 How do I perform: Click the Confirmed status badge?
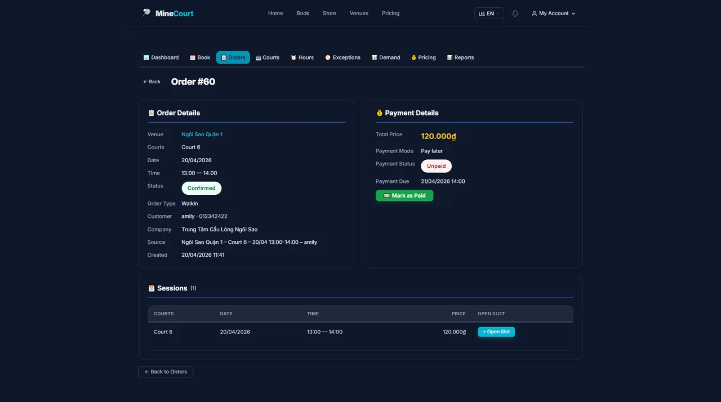pyautogui.click(x=202, y=188)
